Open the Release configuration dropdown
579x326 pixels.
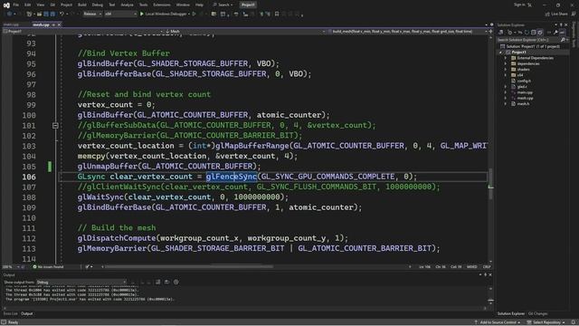[x=92, y=14]
